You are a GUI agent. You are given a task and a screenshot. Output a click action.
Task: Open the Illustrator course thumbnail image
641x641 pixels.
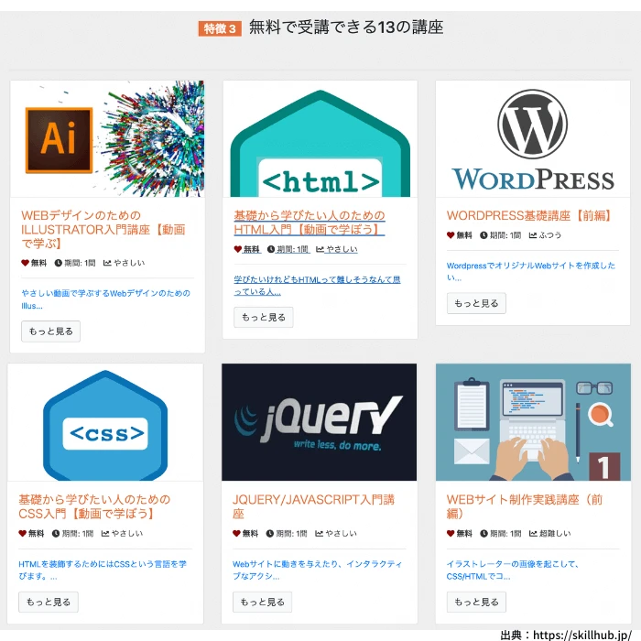click(107, 138)
